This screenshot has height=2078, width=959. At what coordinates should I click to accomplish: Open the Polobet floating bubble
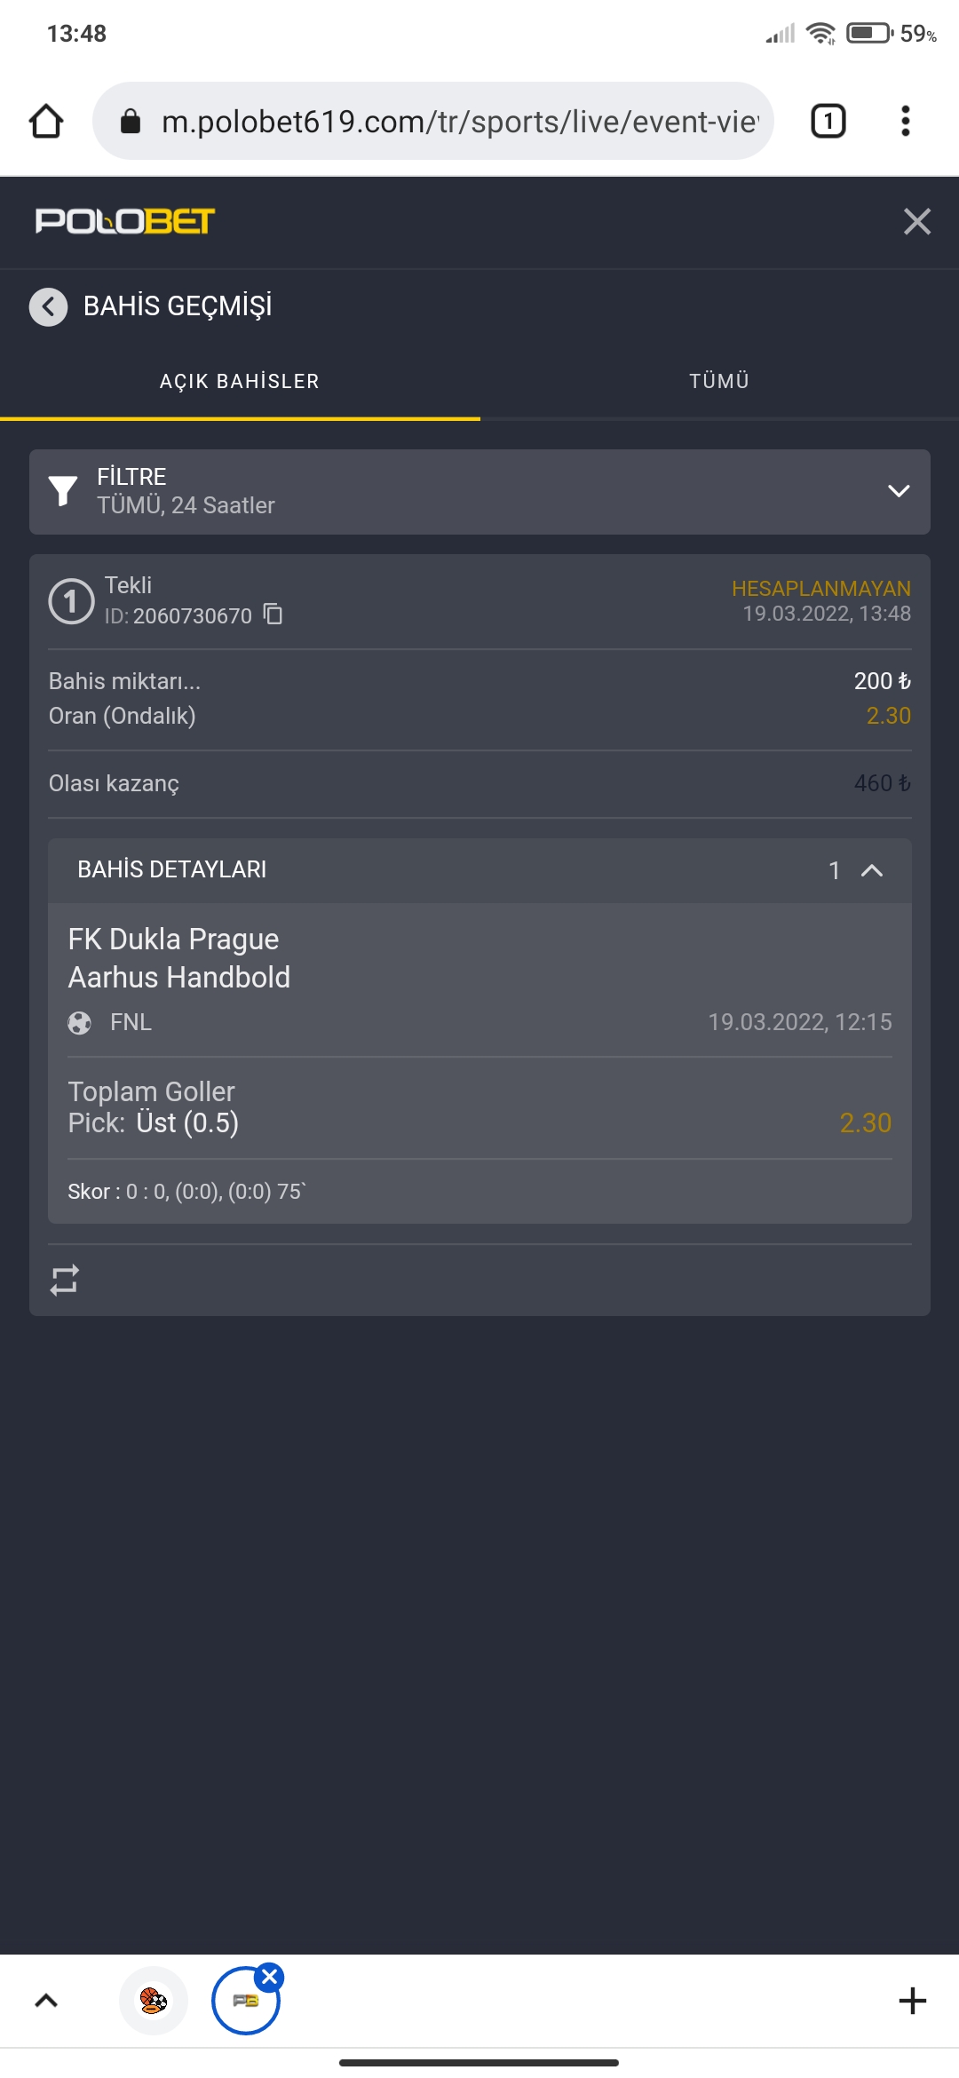245,2001
